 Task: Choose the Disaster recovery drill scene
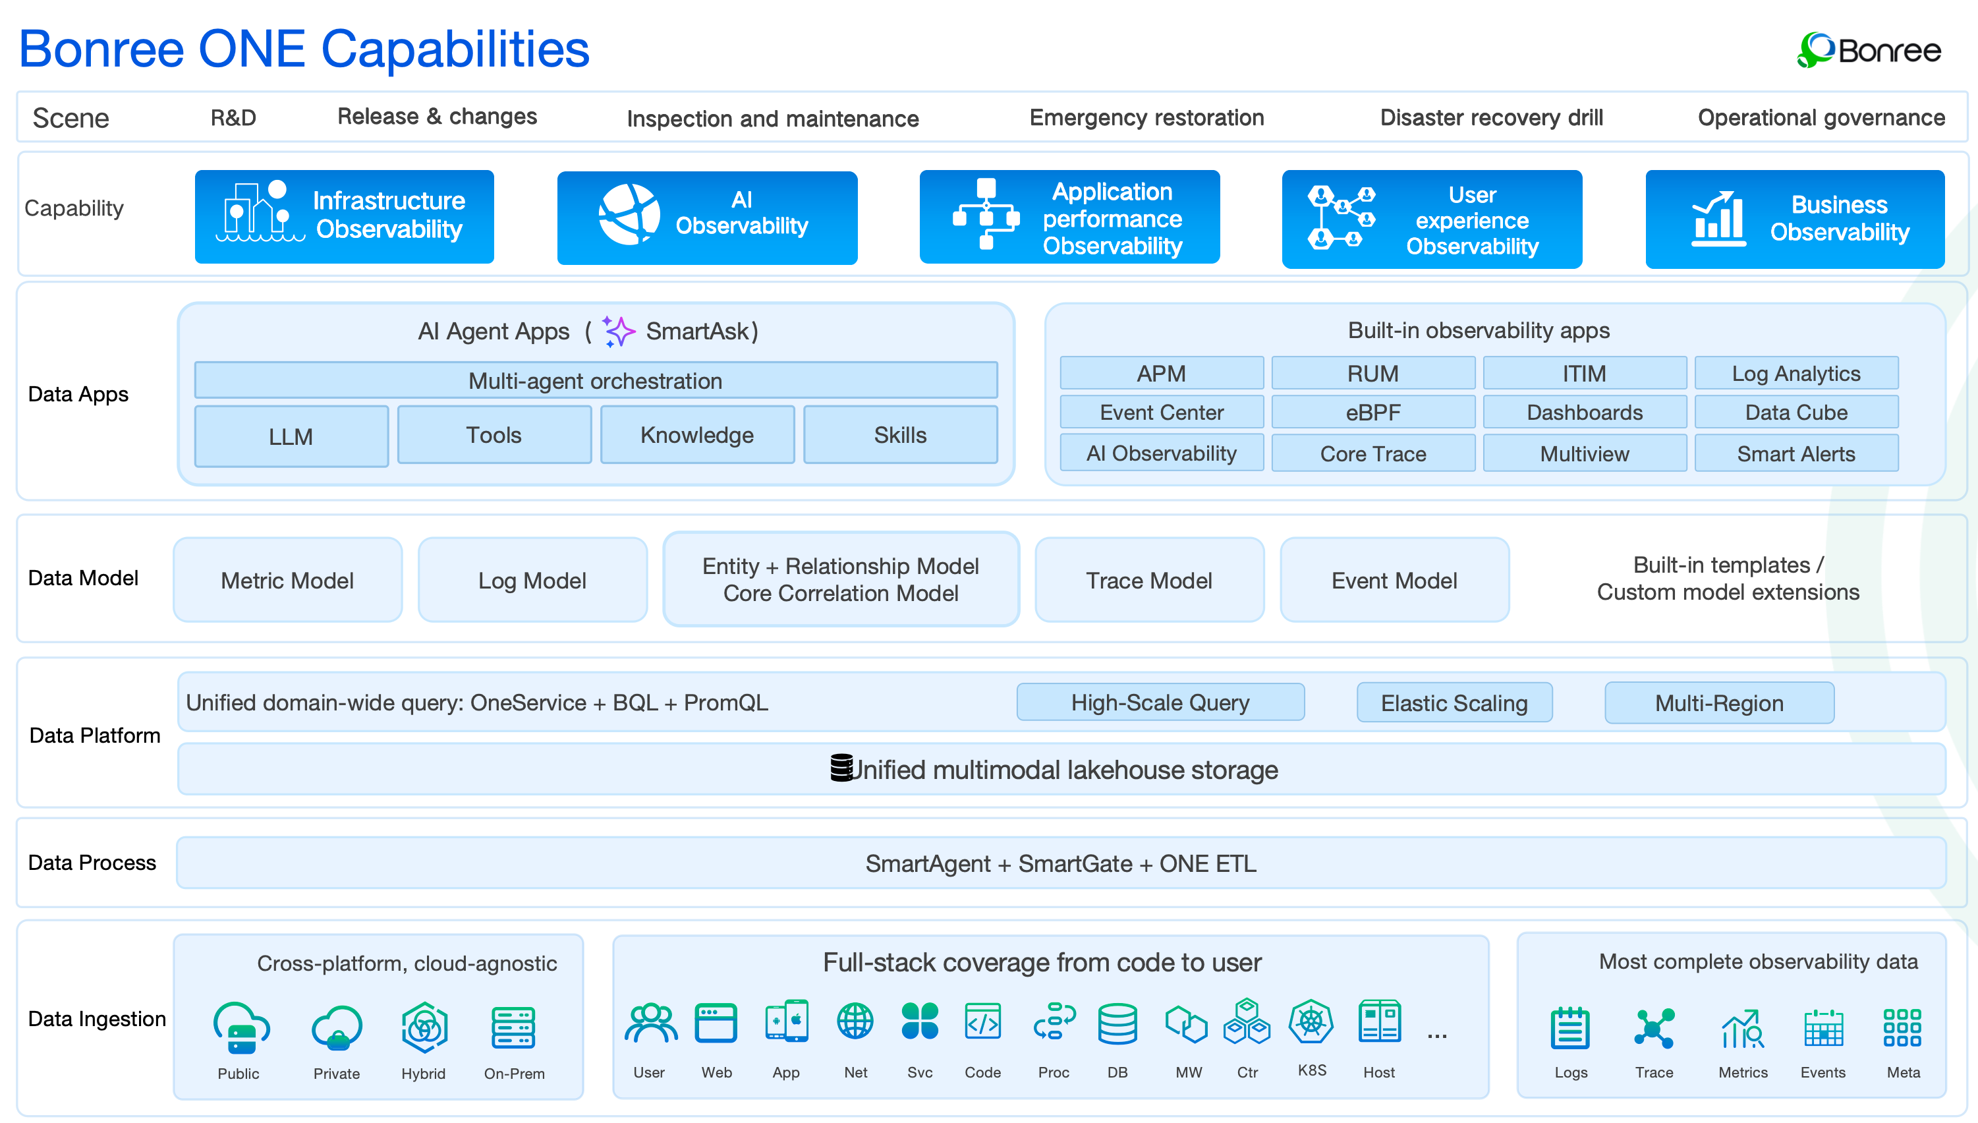click(x=1491, y=117)
